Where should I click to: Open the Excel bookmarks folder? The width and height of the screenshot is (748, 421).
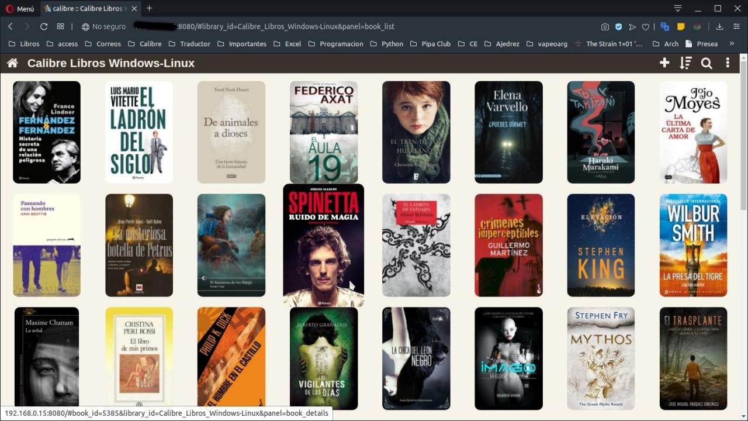click(x=287, y=44)
